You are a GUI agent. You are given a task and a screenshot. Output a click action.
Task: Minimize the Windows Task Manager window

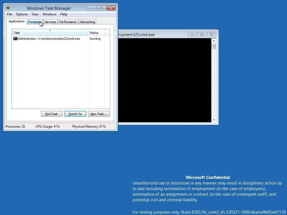[92, 8]
